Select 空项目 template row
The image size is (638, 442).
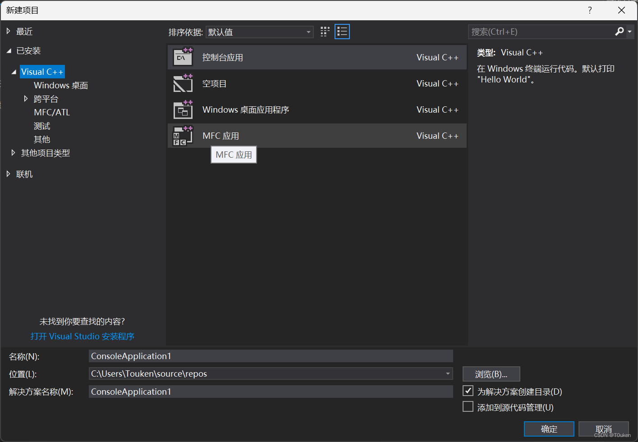(317, 83)
